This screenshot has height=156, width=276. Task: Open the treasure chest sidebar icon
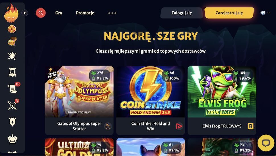coord(12,41)
